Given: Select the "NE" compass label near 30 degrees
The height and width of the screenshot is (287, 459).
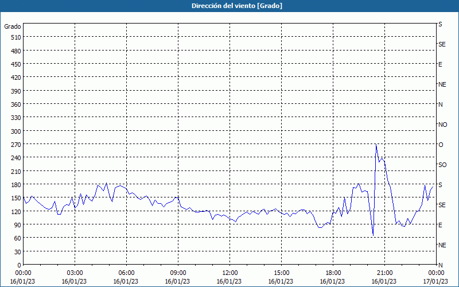Looking at the screenshot, I should click(x=442, y=245).
